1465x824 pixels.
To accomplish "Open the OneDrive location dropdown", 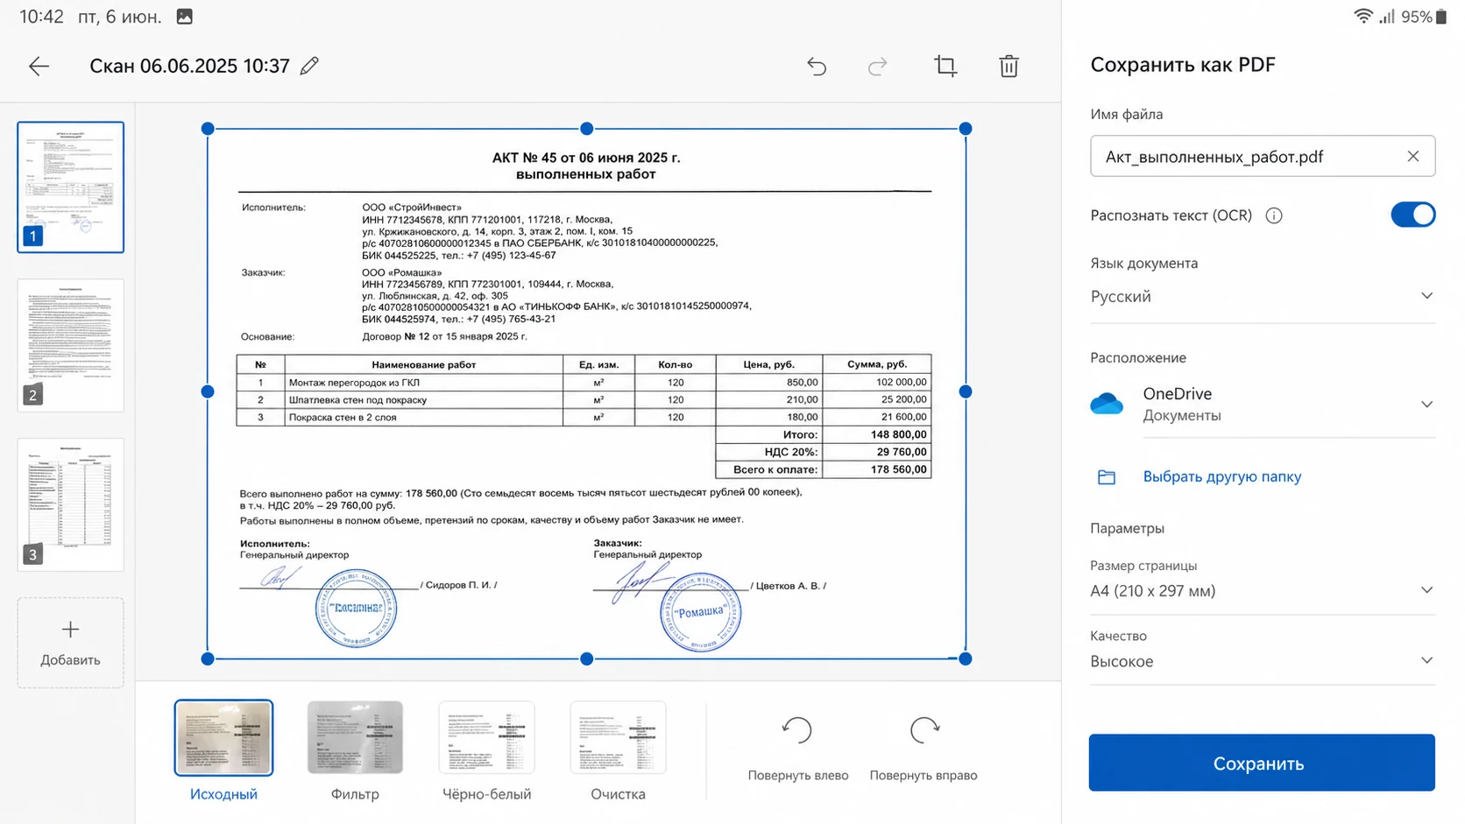I will tap(1263, 405).
